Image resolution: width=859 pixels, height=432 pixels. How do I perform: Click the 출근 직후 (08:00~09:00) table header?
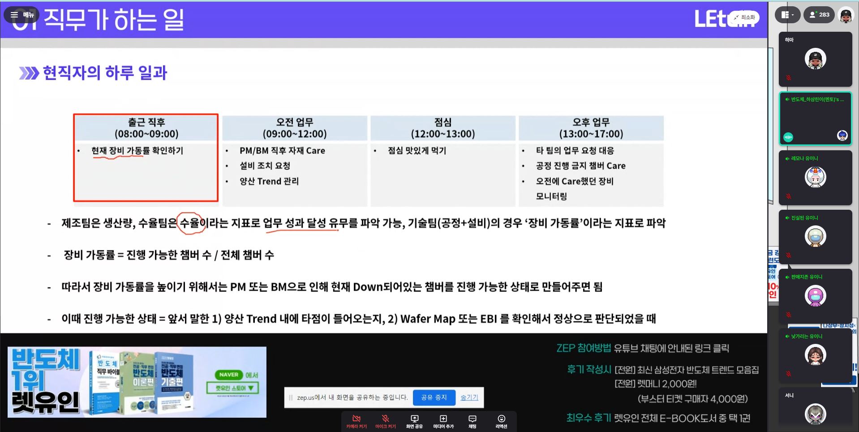(146, 128)
